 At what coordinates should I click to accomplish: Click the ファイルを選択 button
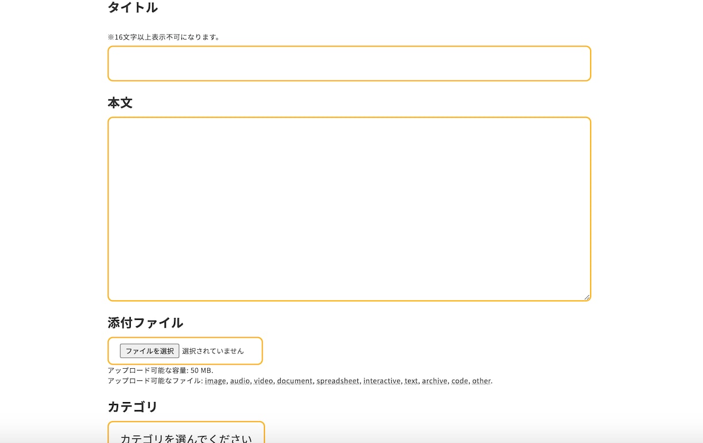(x=150, y=351)
